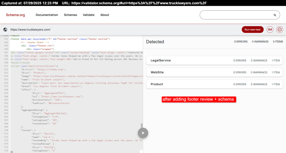
Task: Click the "ratingCount": "20" code line
Action: (45, 120)
